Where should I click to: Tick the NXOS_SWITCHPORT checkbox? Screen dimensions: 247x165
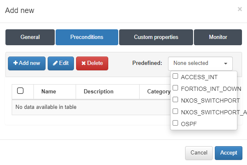176,100
